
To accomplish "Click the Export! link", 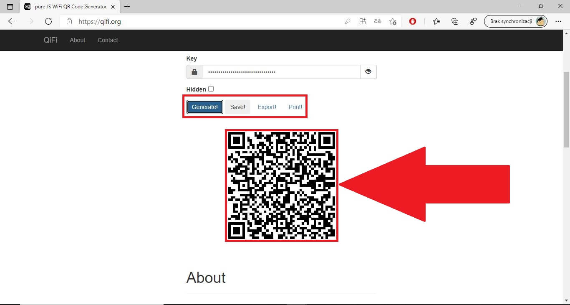I will (x=267, y=107).
